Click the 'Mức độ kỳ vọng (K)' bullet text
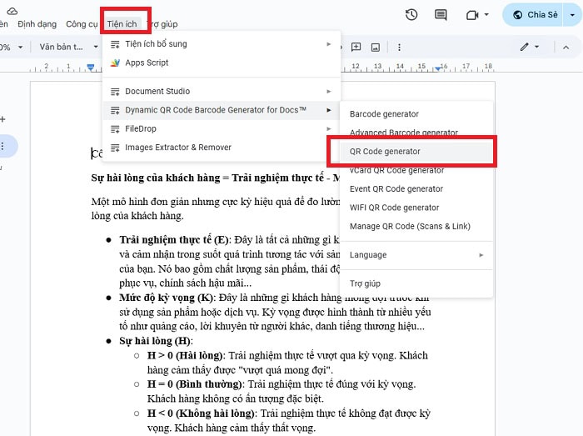 [167, 298]
